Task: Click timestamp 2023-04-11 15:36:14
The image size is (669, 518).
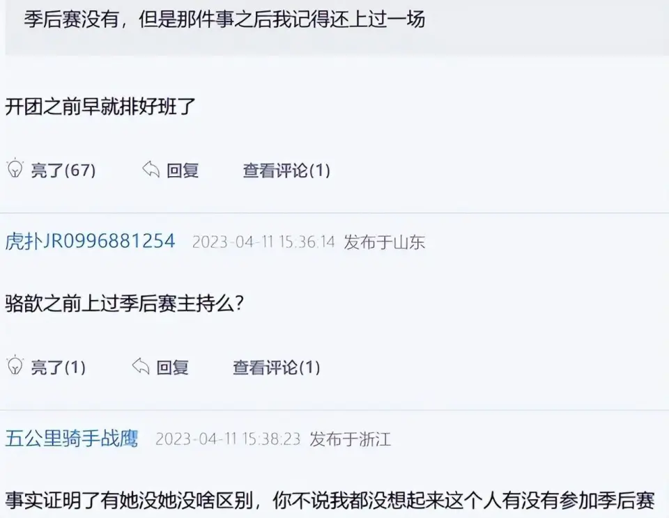Action: (263, 242)
